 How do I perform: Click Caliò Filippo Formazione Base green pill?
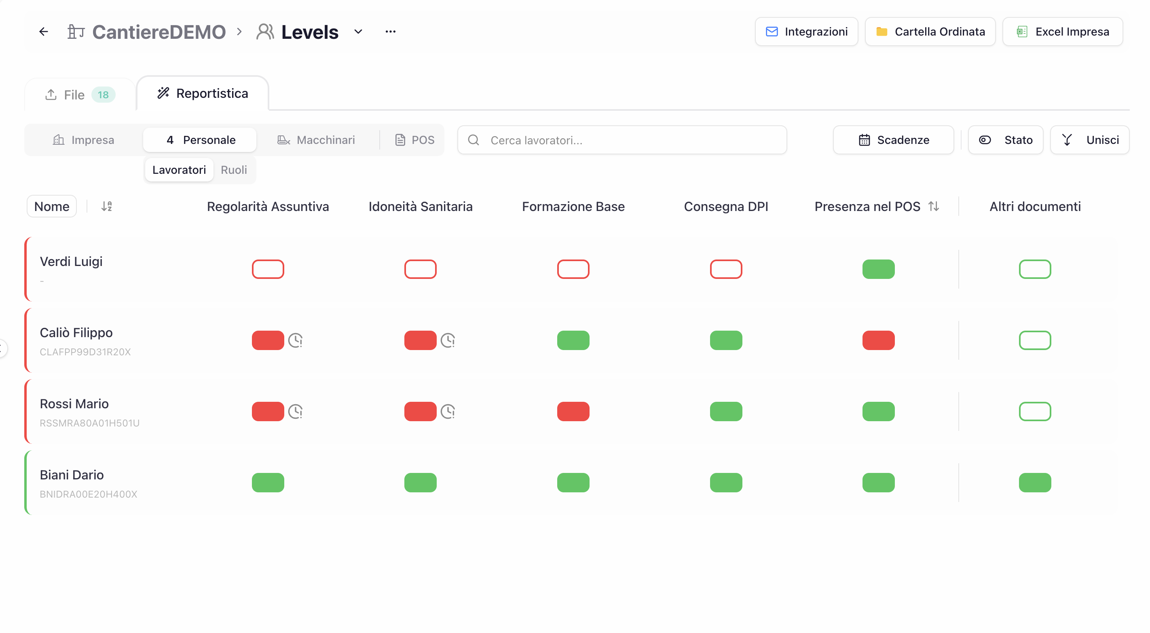[573, 341]
